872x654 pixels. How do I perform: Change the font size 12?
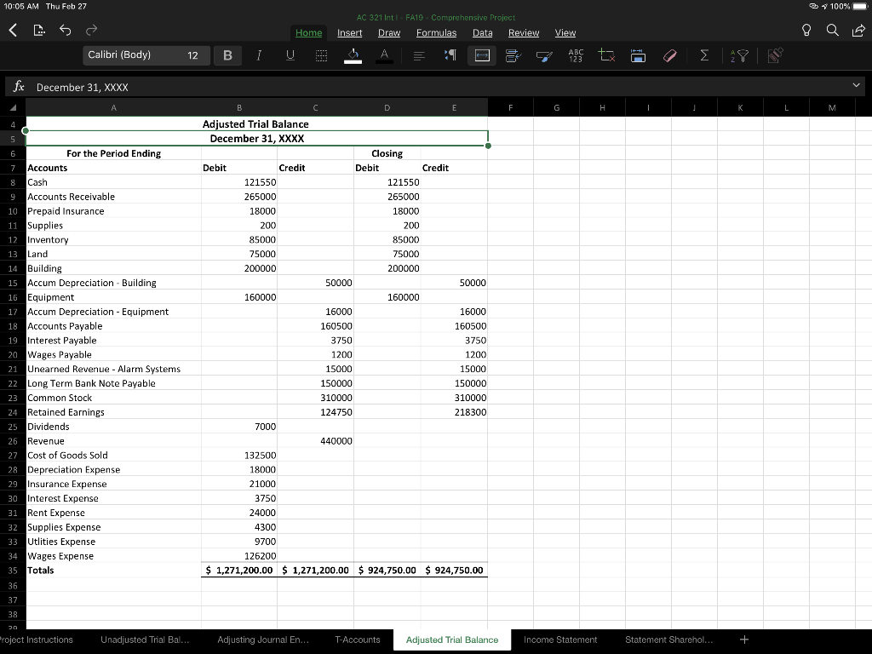point(193,55)
